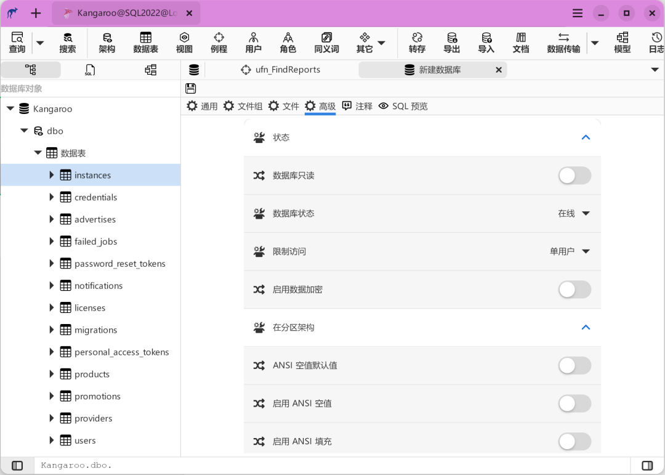The image size is (665, 475).
Task: Select the products table in tree
Action: tap(92, 374)
